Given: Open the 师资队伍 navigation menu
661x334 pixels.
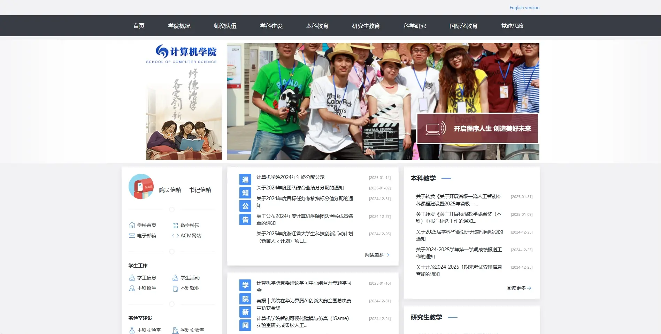Looking at the screenshot, I should 225,25.
